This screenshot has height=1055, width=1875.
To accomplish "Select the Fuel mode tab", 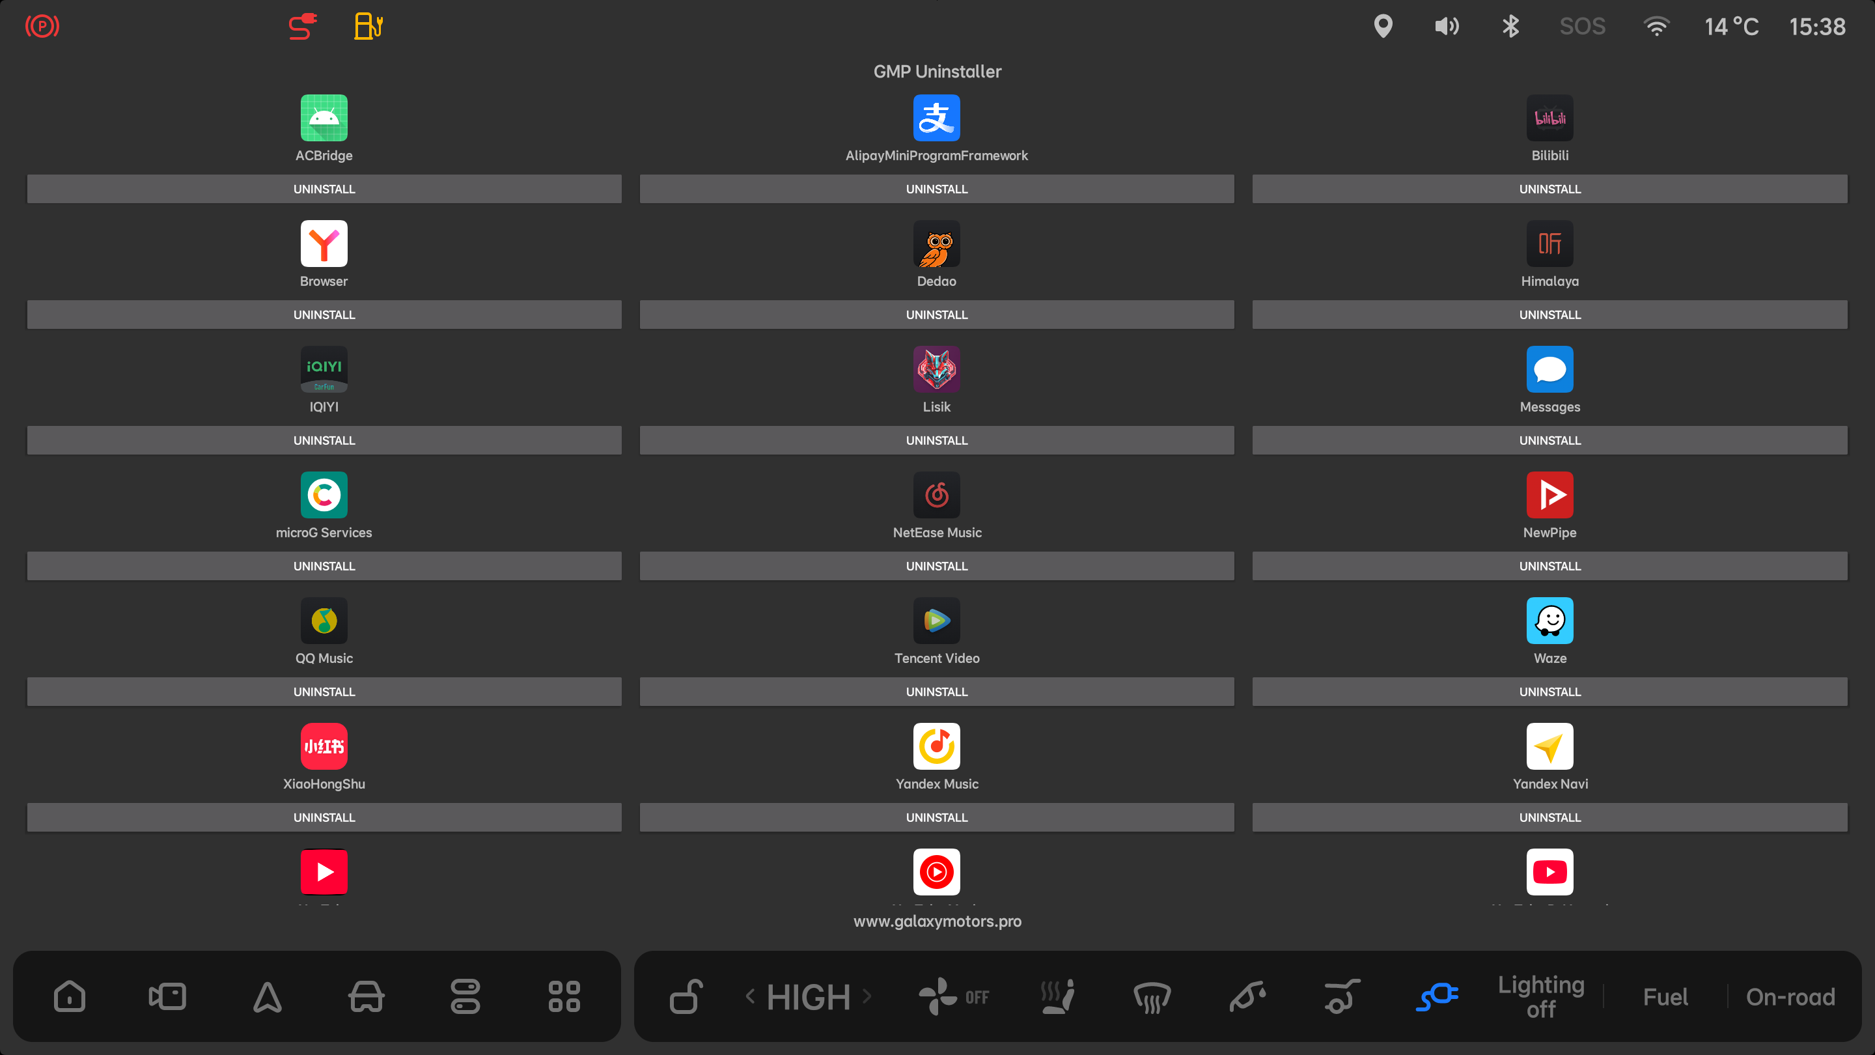I will click(1665, 996).
